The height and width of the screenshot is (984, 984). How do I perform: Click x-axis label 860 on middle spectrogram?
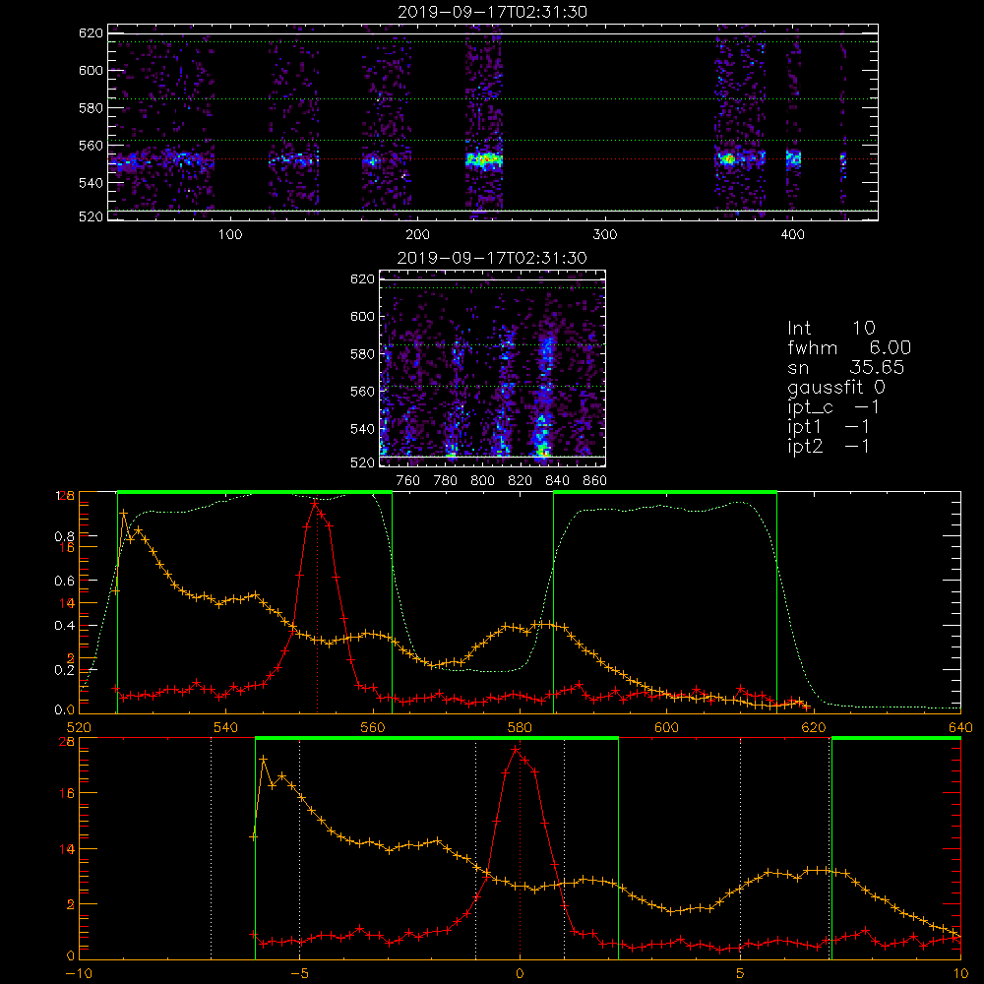595,481
